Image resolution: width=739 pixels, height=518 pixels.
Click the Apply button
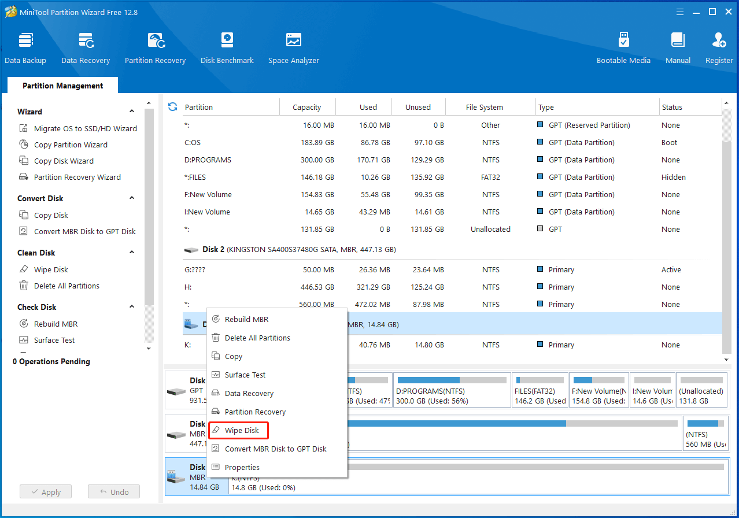(45, 492)
